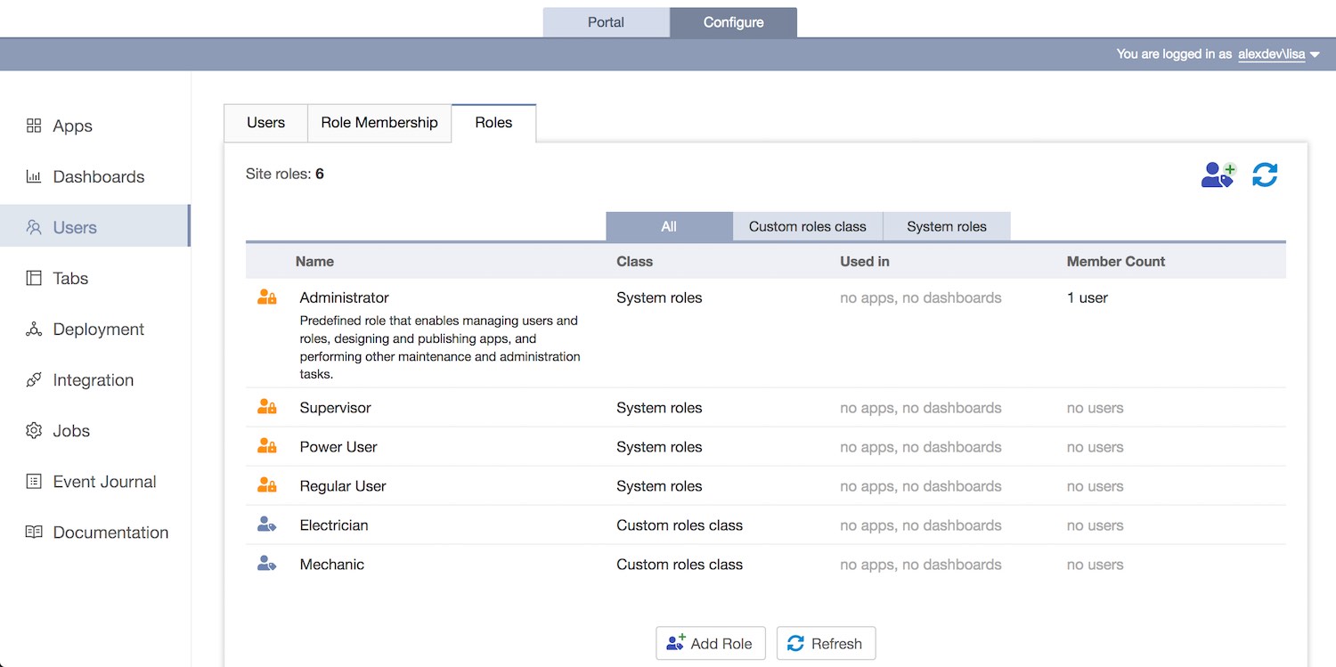Click the Mechanic custom role icon
This screenshot has width=1336, height=667.
click(266, 565)
